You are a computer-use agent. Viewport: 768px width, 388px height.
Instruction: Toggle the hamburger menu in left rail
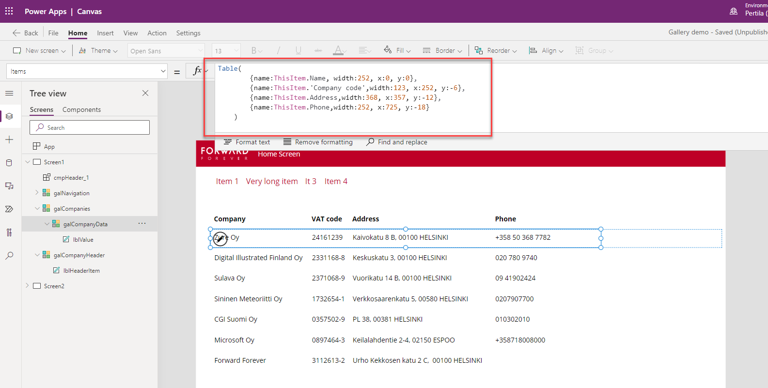click(x=9, y=93)
